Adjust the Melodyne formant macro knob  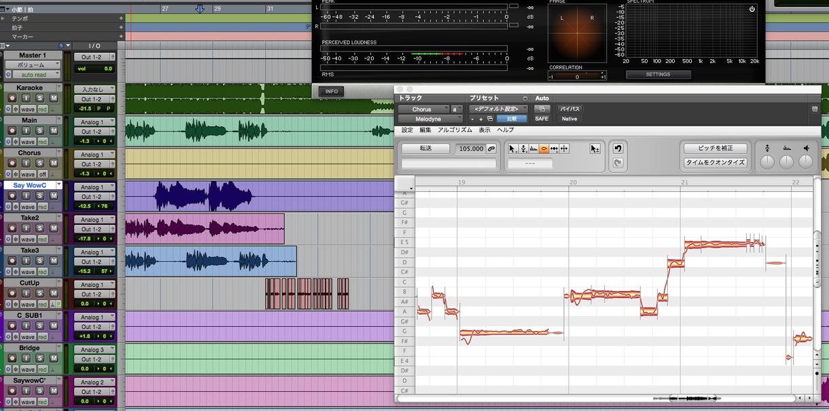786,161
